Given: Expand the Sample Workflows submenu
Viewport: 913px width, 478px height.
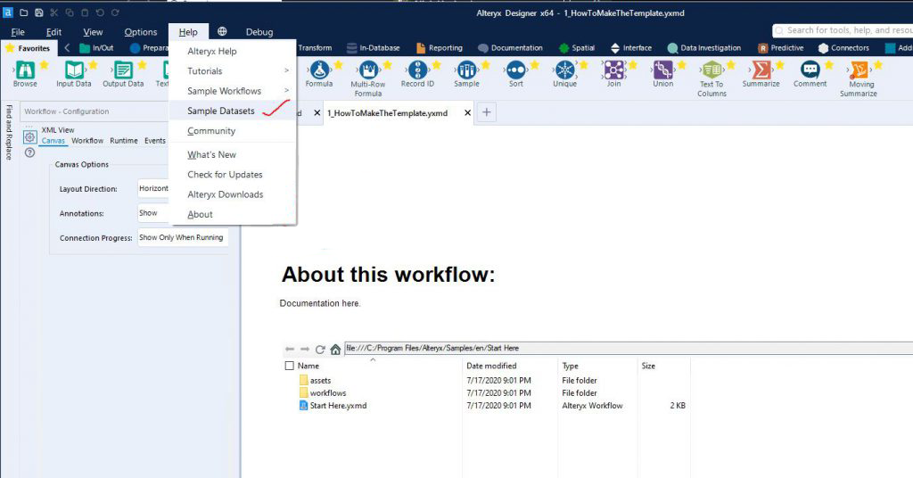Looking at the screenshot, I should 233,91.
